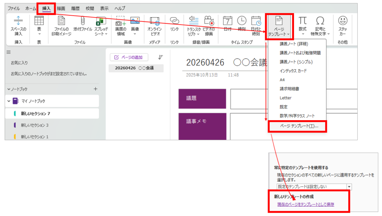The height and width of the screenshot is (216, 382).
Task: Click ファイルの印刷イメージ icon
Action: point(61,22)
